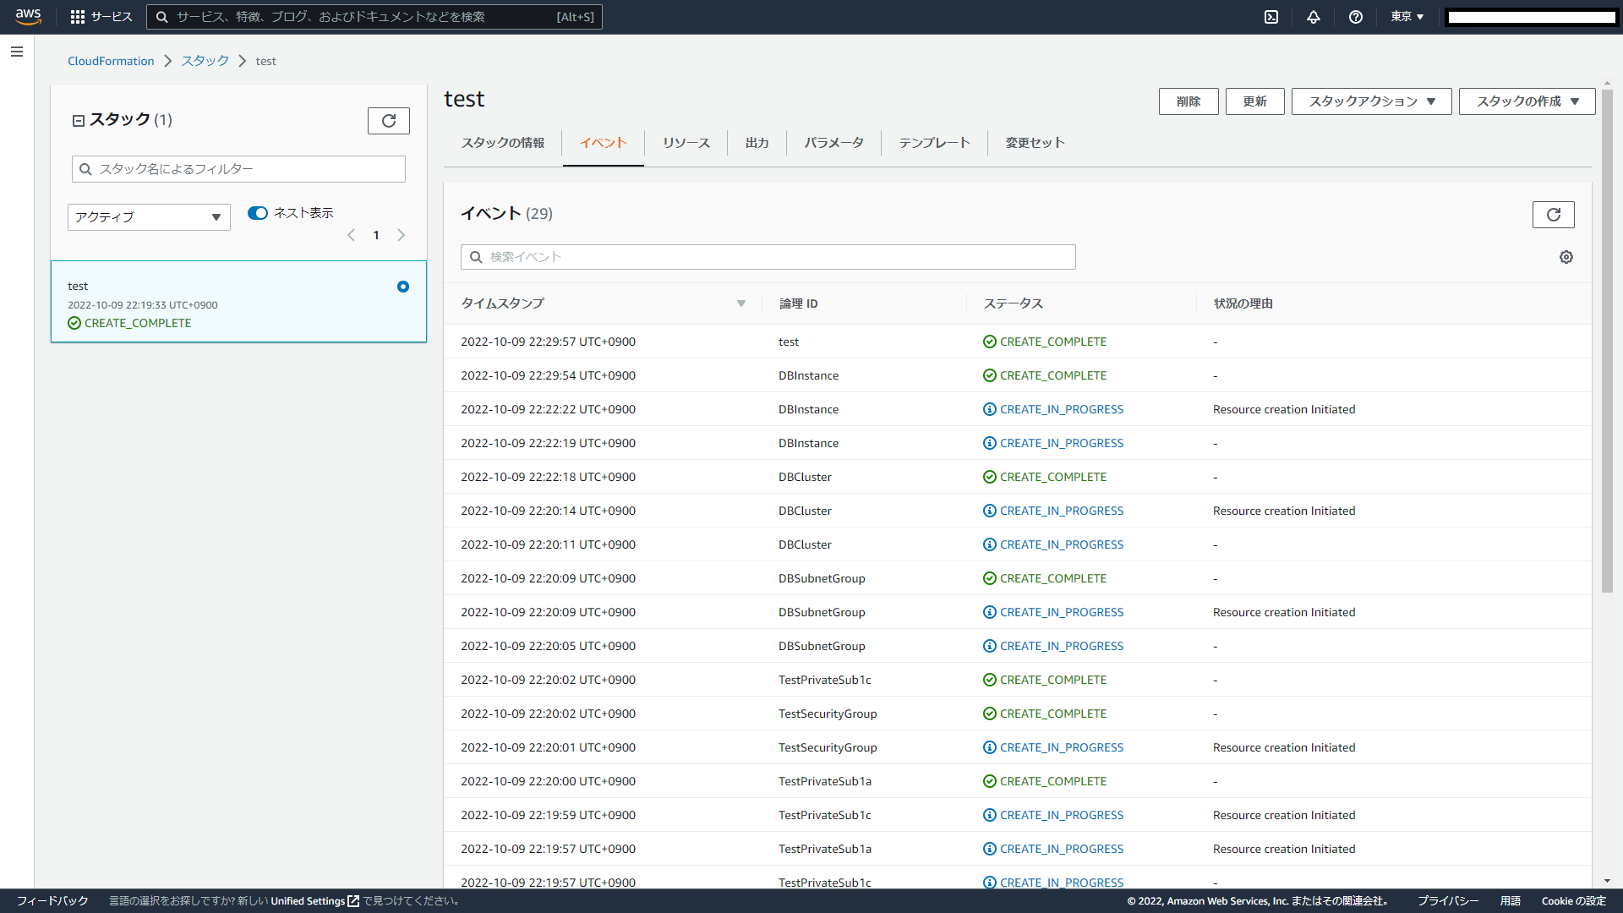
Task: Open events table settings gear
Action: [1566, 257]
